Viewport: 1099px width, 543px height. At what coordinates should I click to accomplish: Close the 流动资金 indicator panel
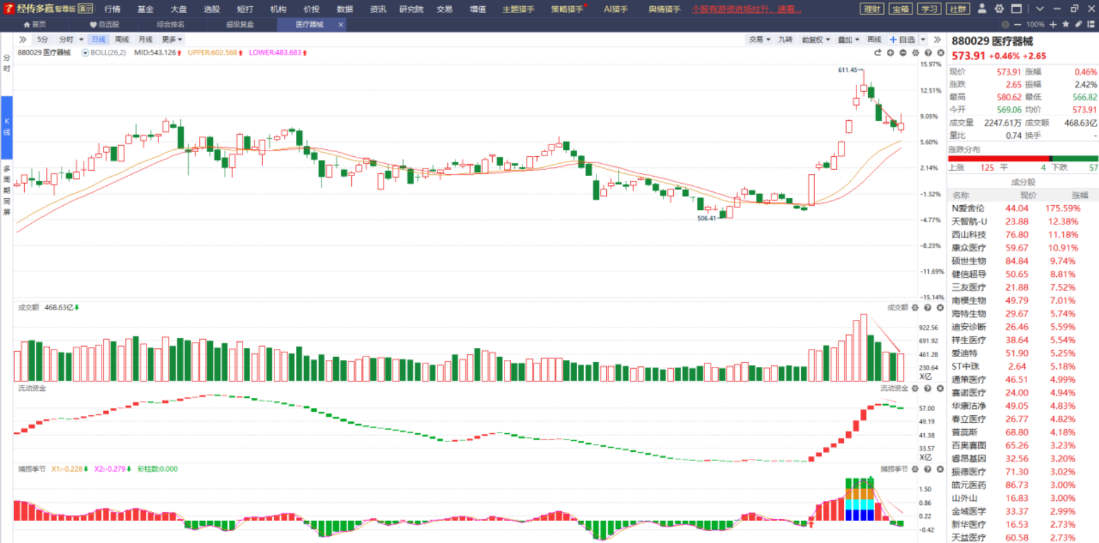coord(940,388)
